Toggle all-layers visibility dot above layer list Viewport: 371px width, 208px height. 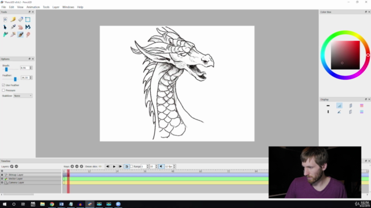(x=2, y=171)
